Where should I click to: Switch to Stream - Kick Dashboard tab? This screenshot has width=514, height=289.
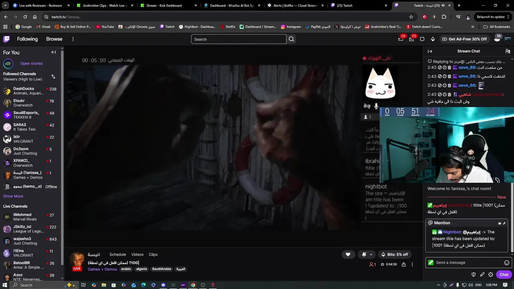[x=169, y=6]
